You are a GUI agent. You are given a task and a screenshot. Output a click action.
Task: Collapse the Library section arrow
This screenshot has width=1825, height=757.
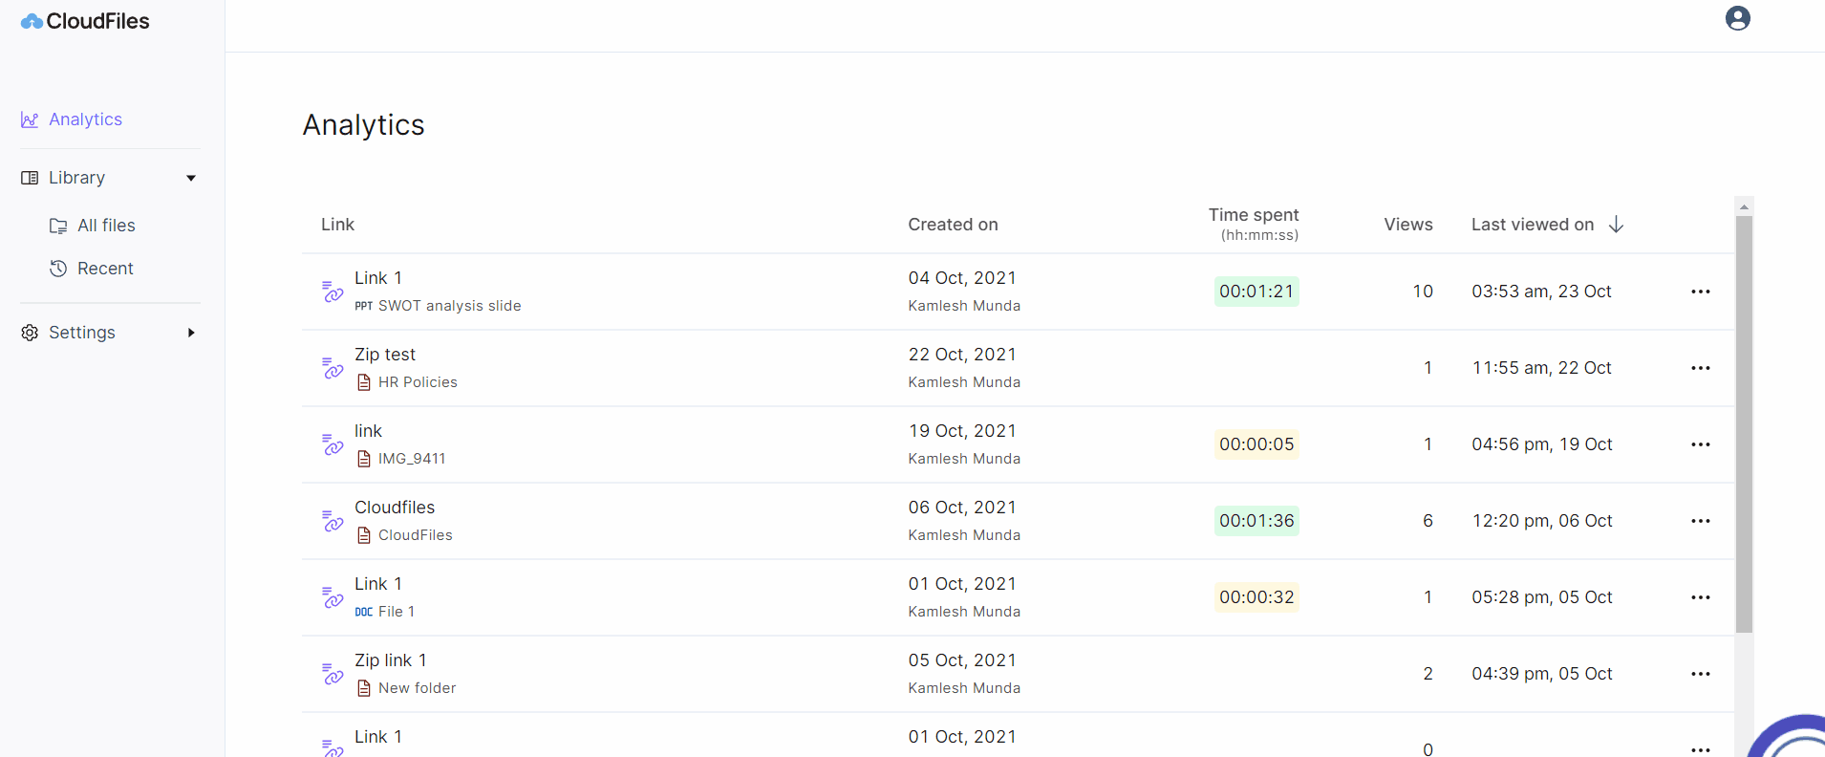coord(191,178)
